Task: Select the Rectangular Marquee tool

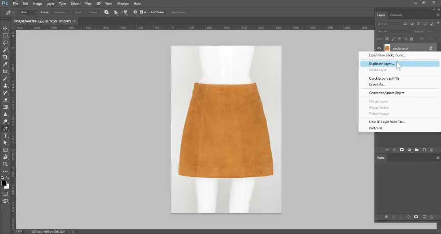Action: (x=5, y=36)
